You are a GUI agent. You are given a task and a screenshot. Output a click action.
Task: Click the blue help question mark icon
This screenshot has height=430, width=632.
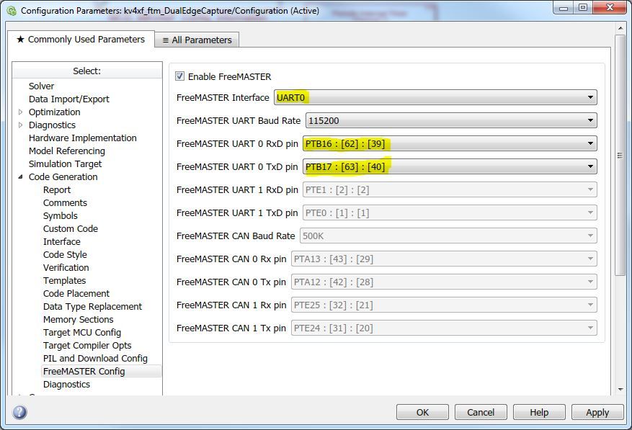coord(19,412)
